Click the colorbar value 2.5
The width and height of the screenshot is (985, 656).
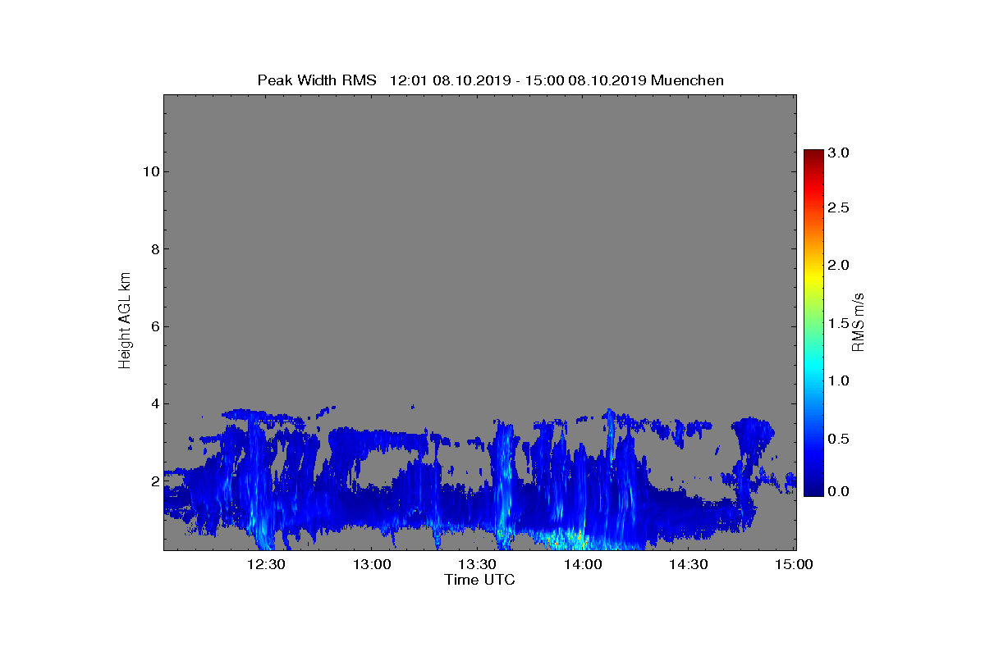(x=839, y=208)
